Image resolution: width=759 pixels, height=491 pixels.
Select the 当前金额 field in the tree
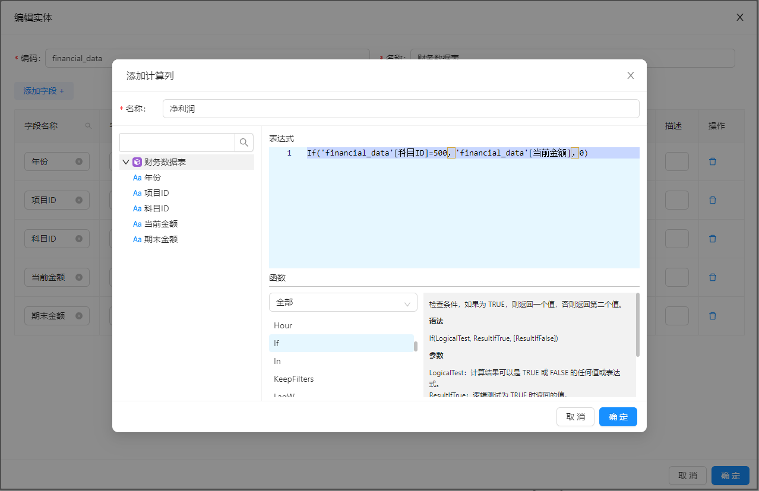tap(160, 224)
